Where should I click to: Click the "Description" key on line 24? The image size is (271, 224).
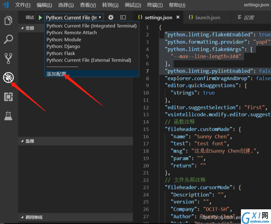pyautogui.click(x=191, y=195)
